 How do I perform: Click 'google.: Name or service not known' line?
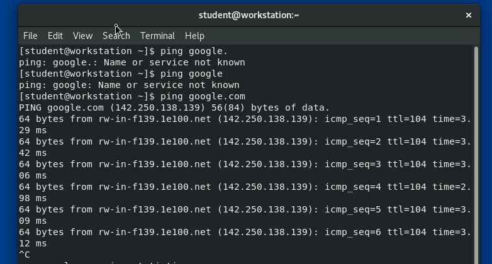pyautogui.click(x=131, y=62)
